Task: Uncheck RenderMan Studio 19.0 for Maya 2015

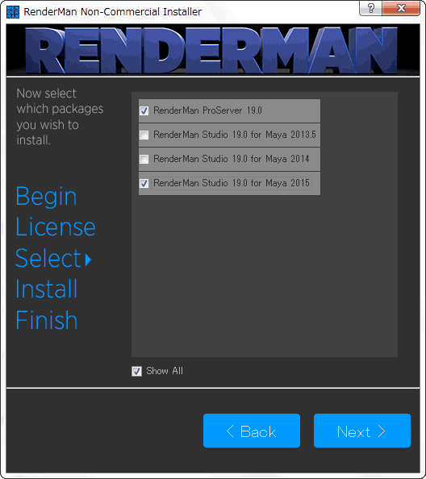Action: 144,183
